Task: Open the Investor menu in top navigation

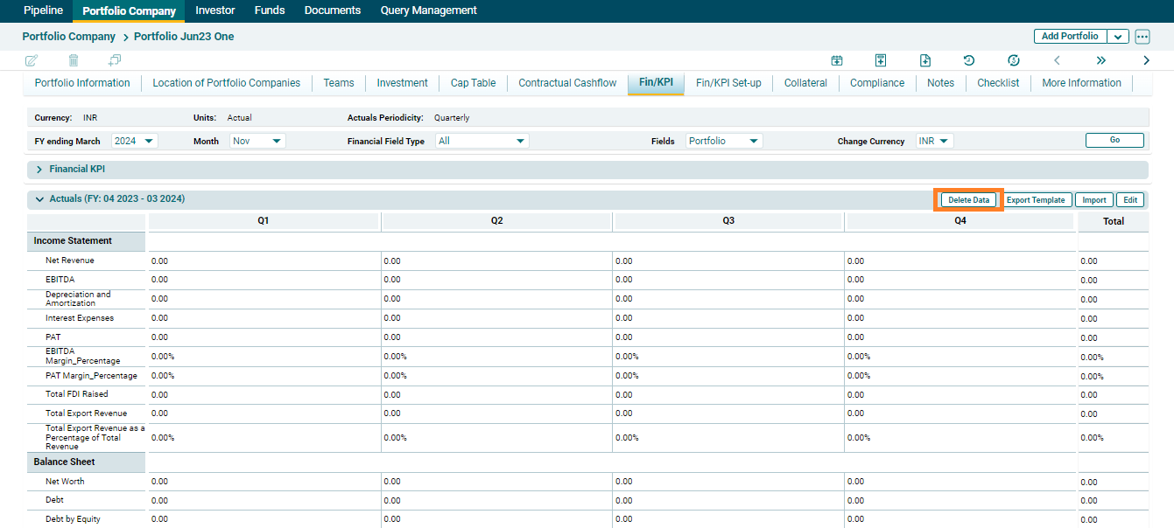Action: 215,10
